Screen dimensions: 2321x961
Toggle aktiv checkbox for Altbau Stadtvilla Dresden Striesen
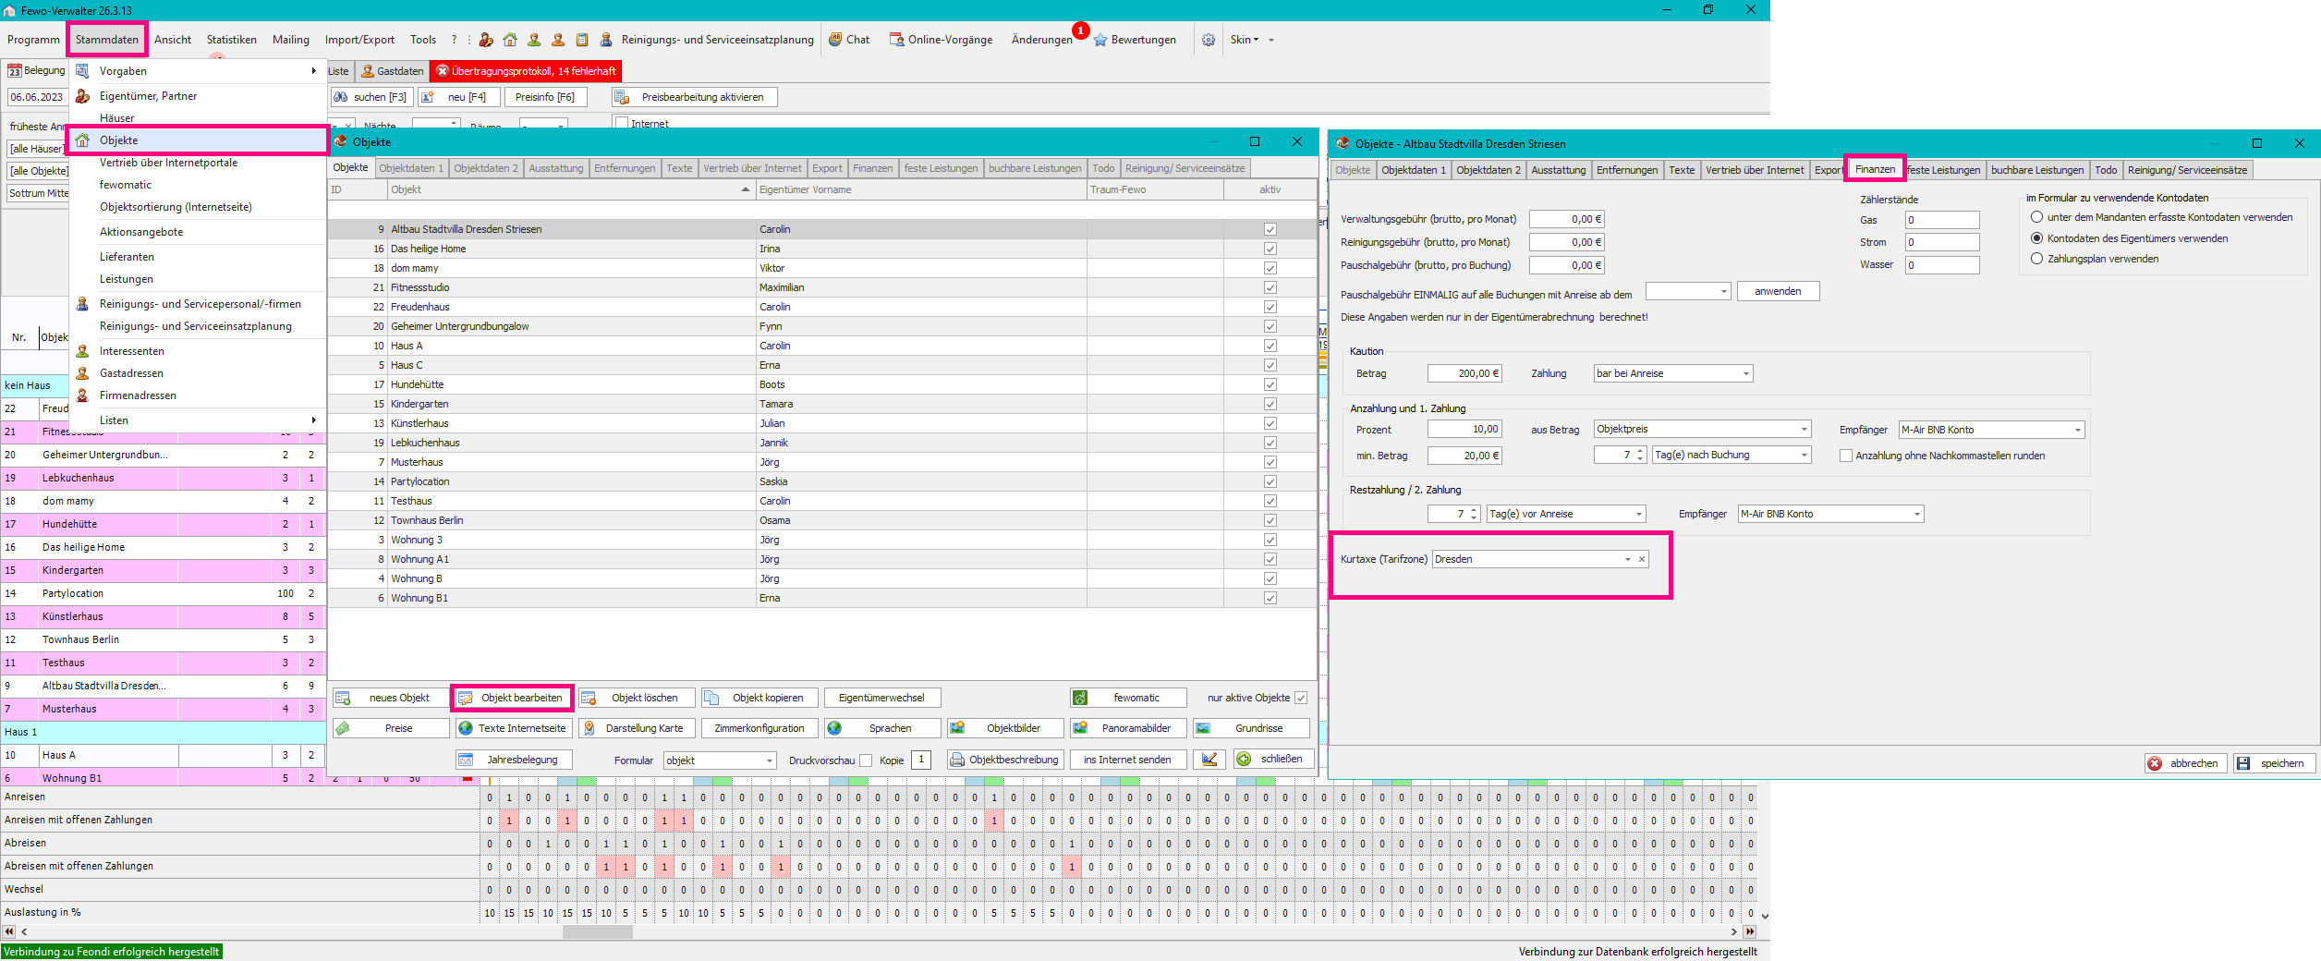[1270, 229]
